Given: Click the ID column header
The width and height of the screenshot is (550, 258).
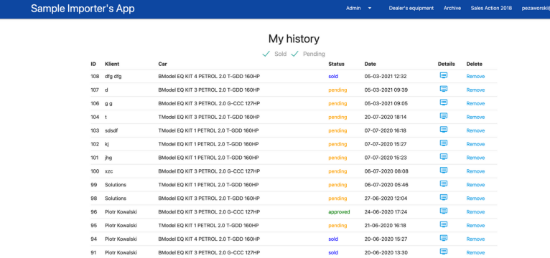Looking at the screenshot, I should [93, 64].
